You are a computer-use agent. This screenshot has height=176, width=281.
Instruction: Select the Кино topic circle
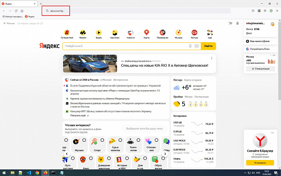point(91,158)
